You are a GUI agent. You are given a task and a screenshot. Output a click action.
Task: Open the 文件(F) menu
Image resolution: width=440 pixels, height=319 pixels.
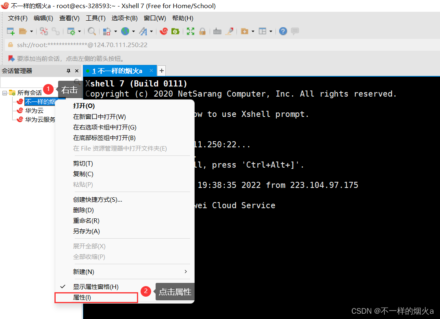[x=18, y=18]
